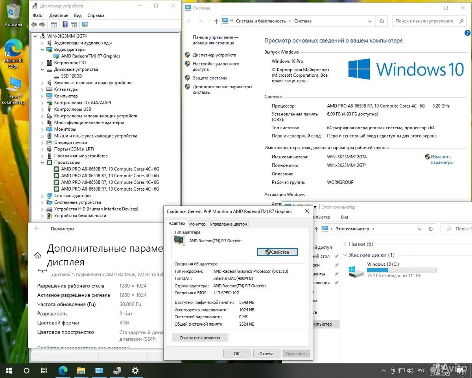Open the Device Manager taskbar icon
The width and height of the screenshot is (472, 378).
pyautogui.click(x=117, y=371)
